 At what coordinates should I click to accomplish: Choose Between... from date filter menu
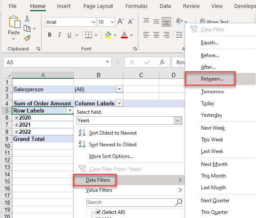(212, 78)
